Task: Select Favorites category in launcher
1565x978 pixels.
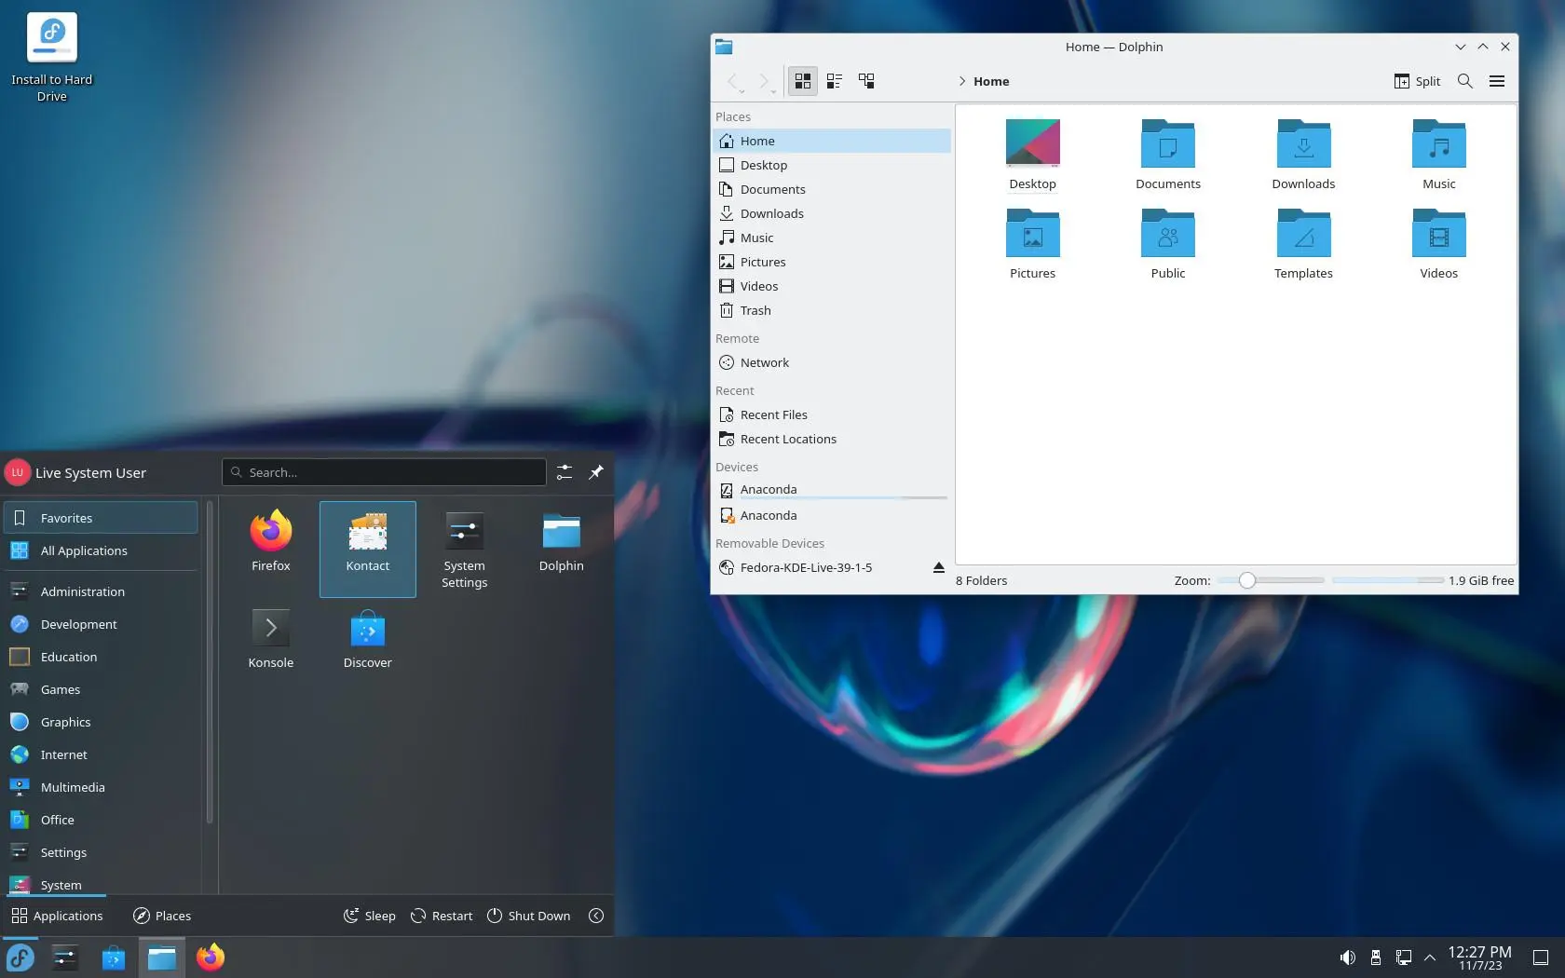Action: coord(101,518)
